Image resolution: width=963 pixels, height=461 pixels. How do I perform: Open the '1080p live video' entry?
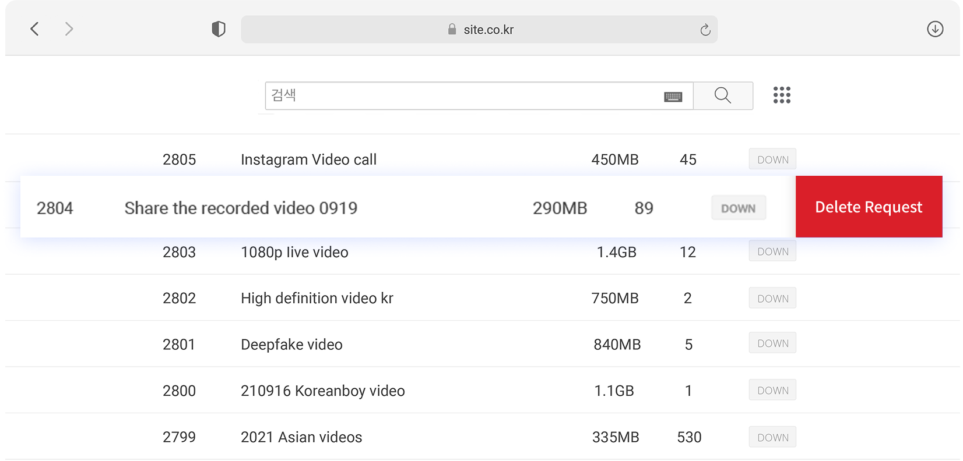coord(294,252)
